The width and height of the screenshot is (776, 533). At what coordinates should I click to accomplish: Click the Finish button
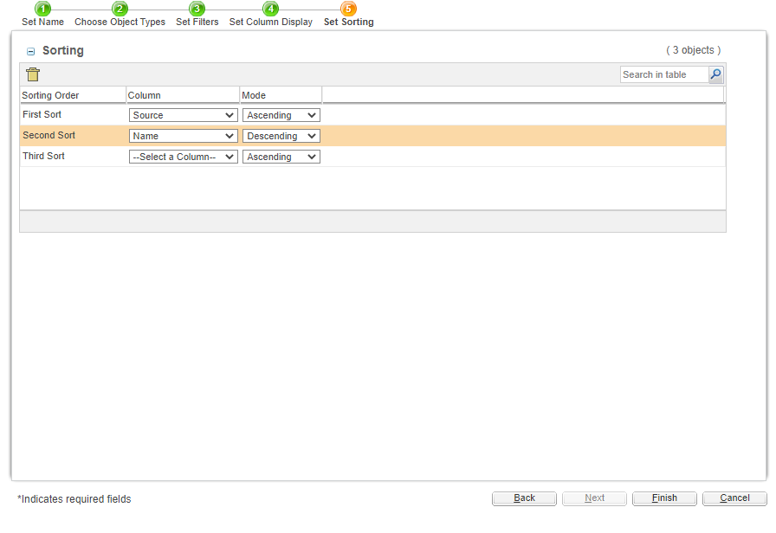click(663, 498)
